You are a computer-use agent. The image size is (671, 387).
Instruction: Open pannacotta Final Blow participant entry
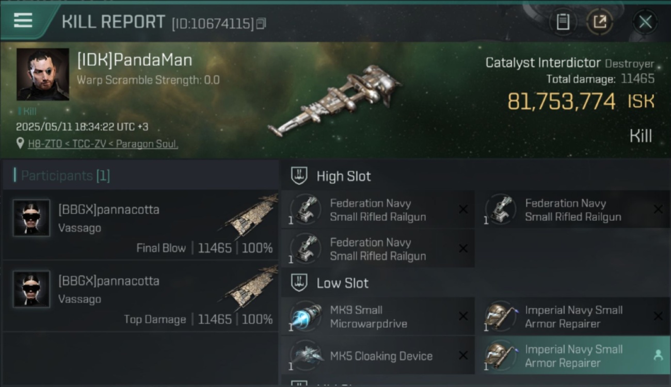coord(140,224)
